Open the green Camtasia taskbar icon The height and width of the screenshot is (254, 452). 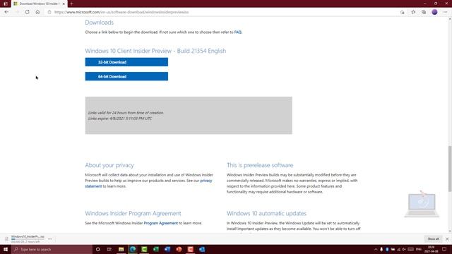point(144,249)
